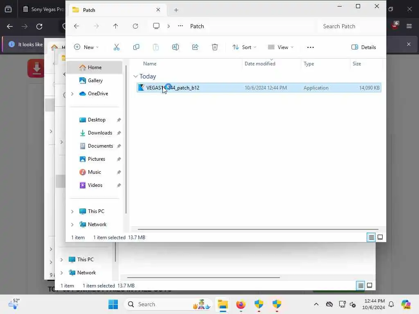Image resolution: width=419 pixels, height=314 pixels.
Task: Sort by Name column header
Action: 150,64
